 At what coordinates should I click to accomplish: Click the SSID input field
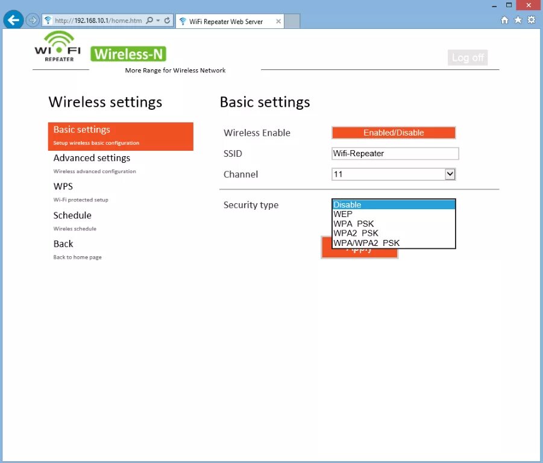tap(395, 153)
